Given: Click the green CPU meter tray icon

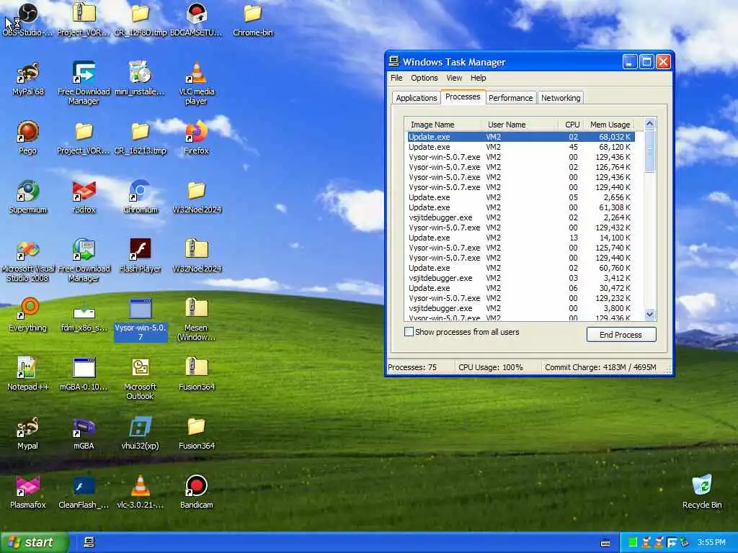Looking at the screenshot, I should click(x=633, y=543).
